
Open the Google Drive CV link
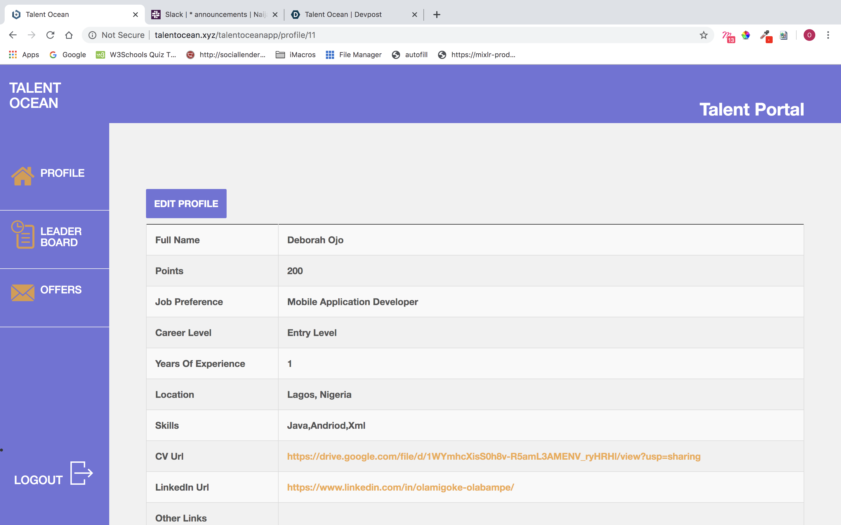pos(494,456)
